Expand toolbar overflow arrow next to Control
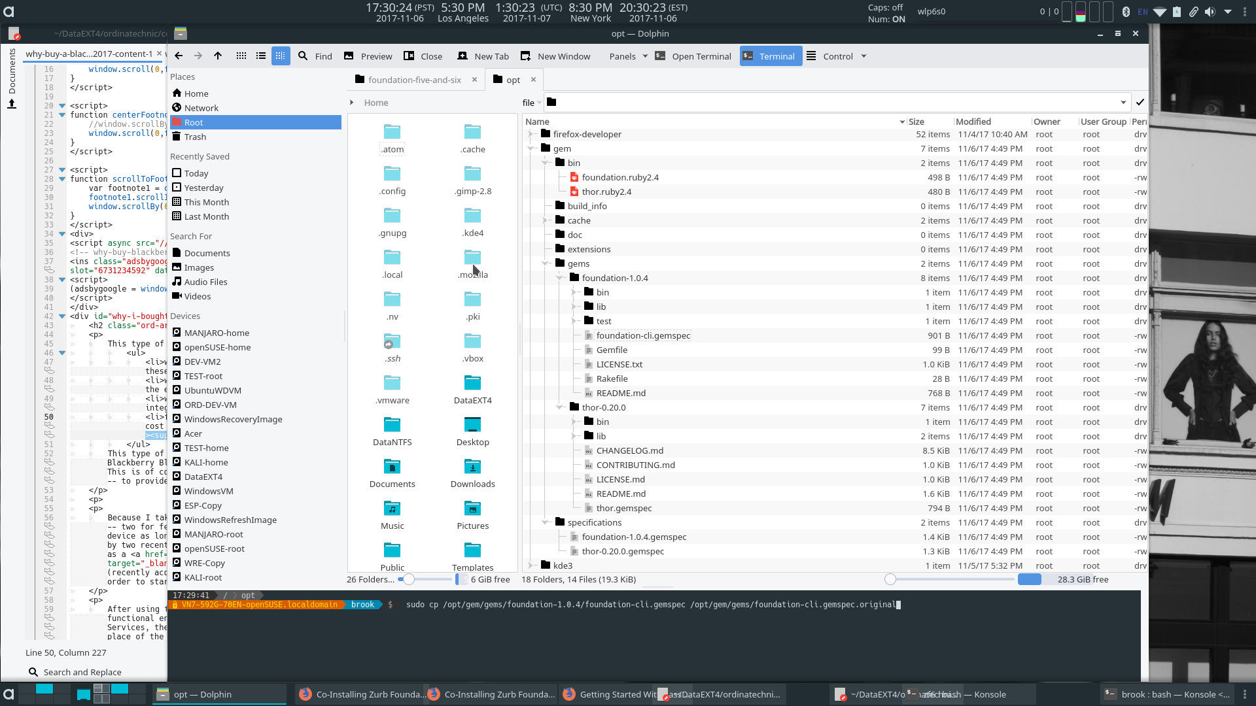1256x706 pixels. click(x=863, y=56)
